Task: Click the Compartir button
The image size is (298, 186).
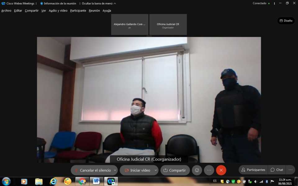Action: point(175,170)
